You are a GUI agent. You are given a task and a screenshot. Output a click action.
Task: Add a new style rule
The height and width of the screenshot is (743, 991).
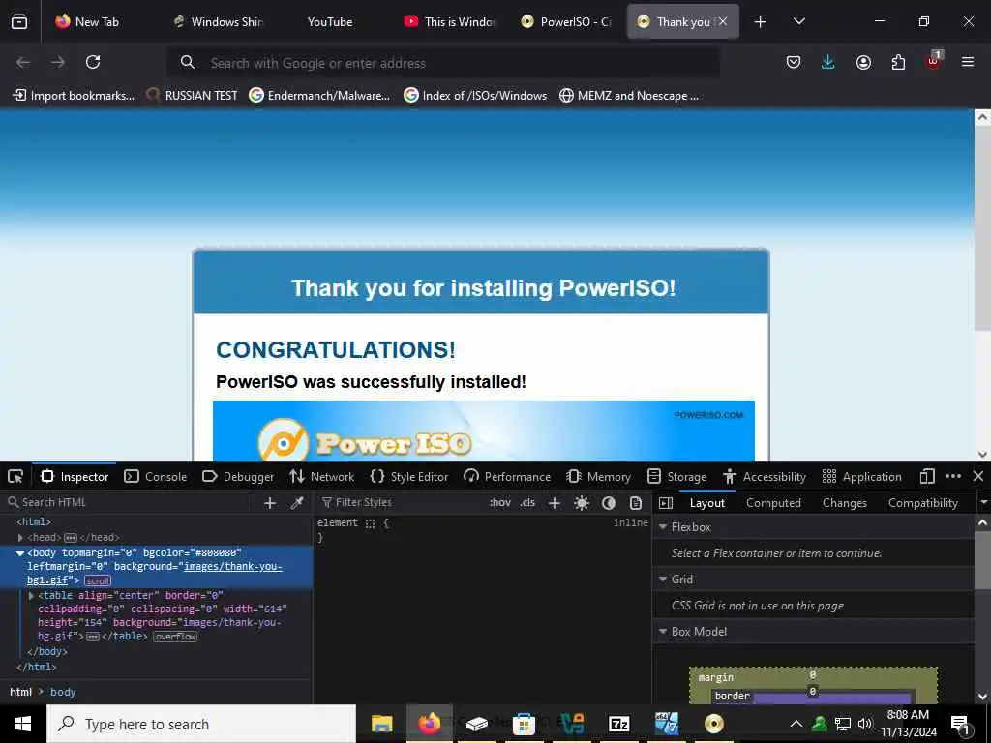[555, 503]
